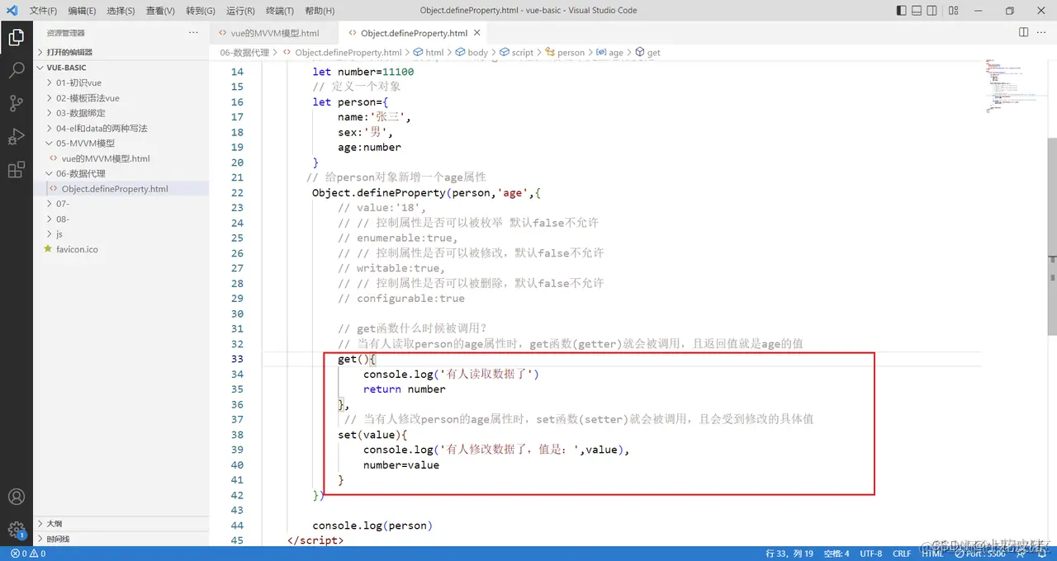Open the 帮助(H) menu
Image resolution: width=1057 pixels, height=561 pixels.
click(320, 11)
